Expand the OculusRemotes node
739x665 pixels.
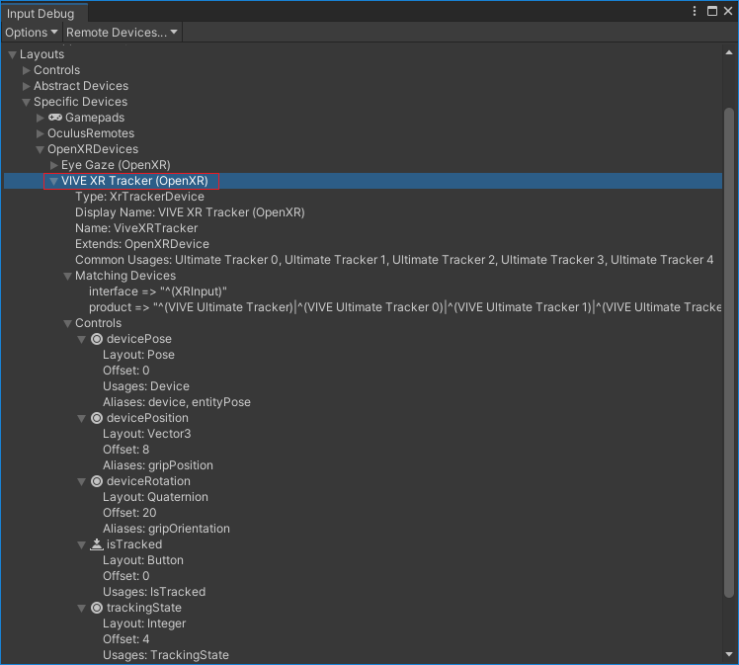point(41,133)
